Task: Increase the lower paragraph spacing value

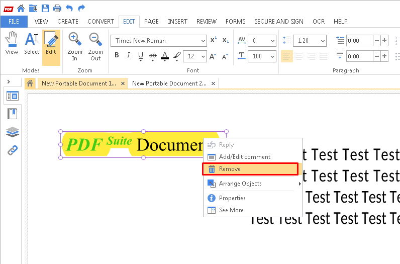Action: pyautogui.click(x=384, y=56)
